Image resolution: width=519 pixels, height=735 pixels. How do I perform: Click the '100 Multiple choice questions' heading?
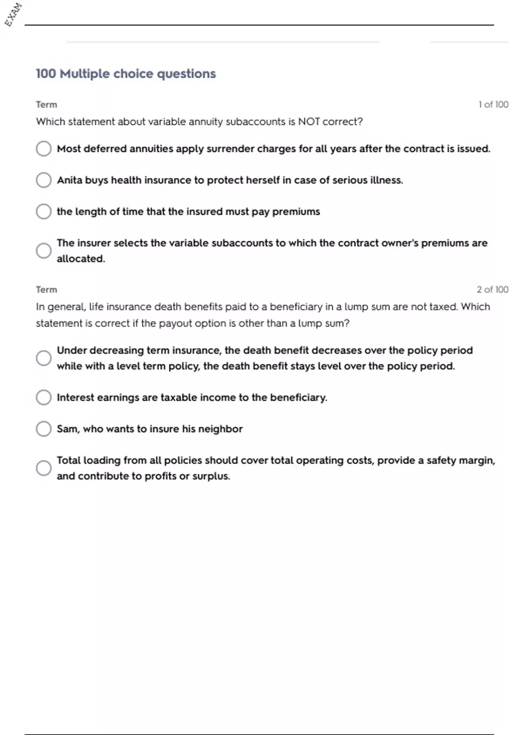pos(126,73)
